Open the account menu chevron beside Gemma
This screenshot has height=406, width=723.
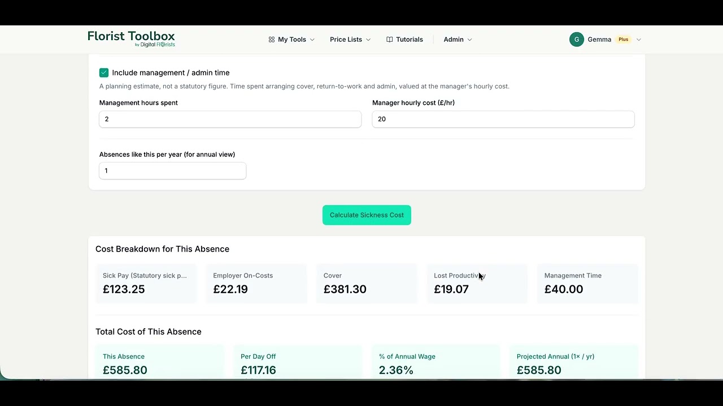tap(639, 39)
